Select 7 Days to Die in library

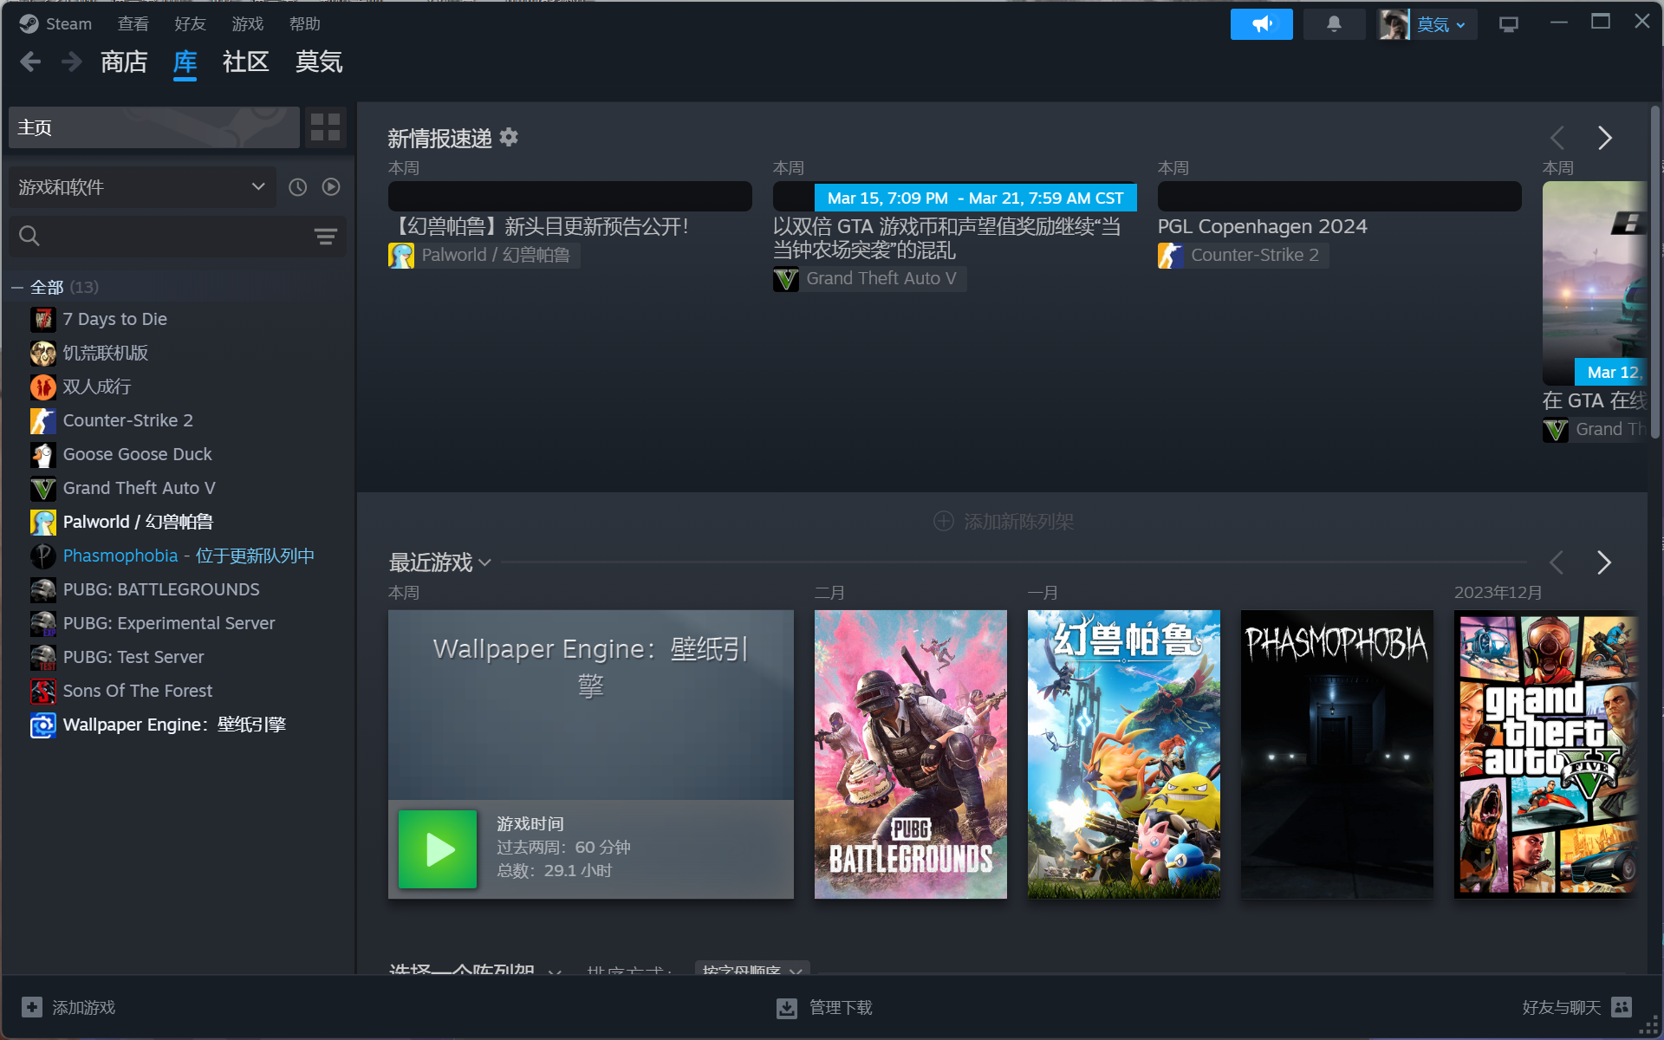click(114, 319)
